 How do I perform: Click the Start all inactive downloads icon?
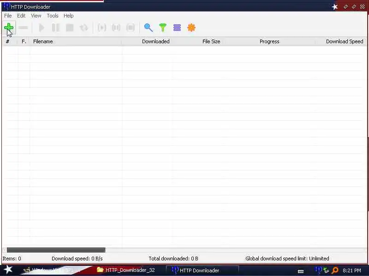[x=102, y=28]
